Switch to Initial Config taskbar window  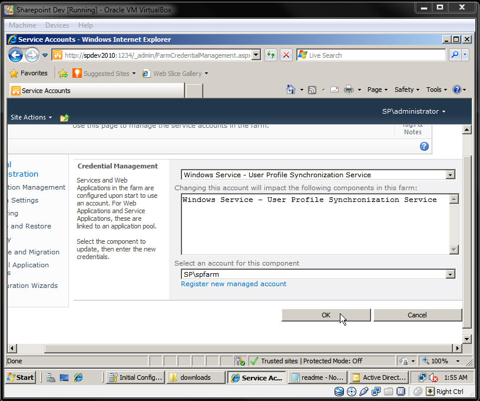(x=135, y=377)
